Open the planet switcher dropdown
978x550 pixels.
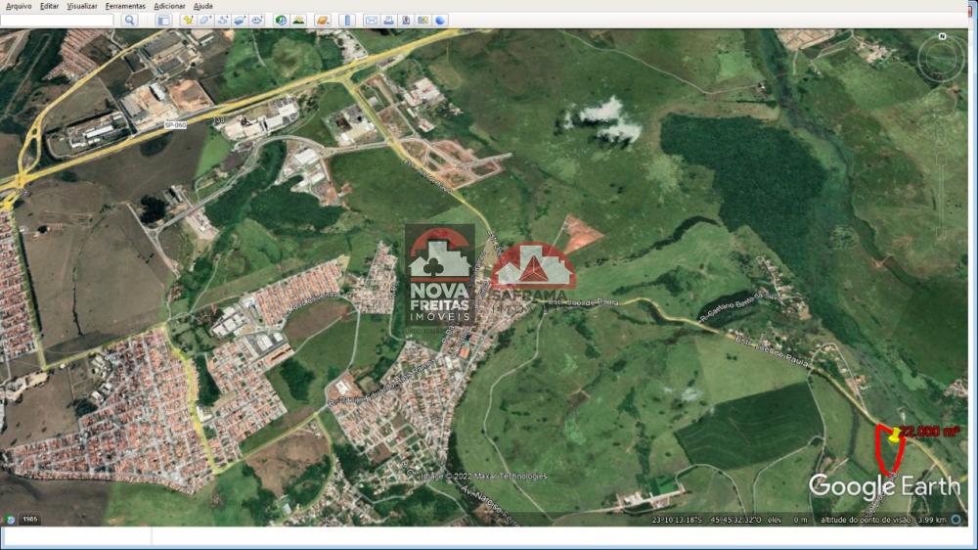pyautogui.click(x=322, y=20)
